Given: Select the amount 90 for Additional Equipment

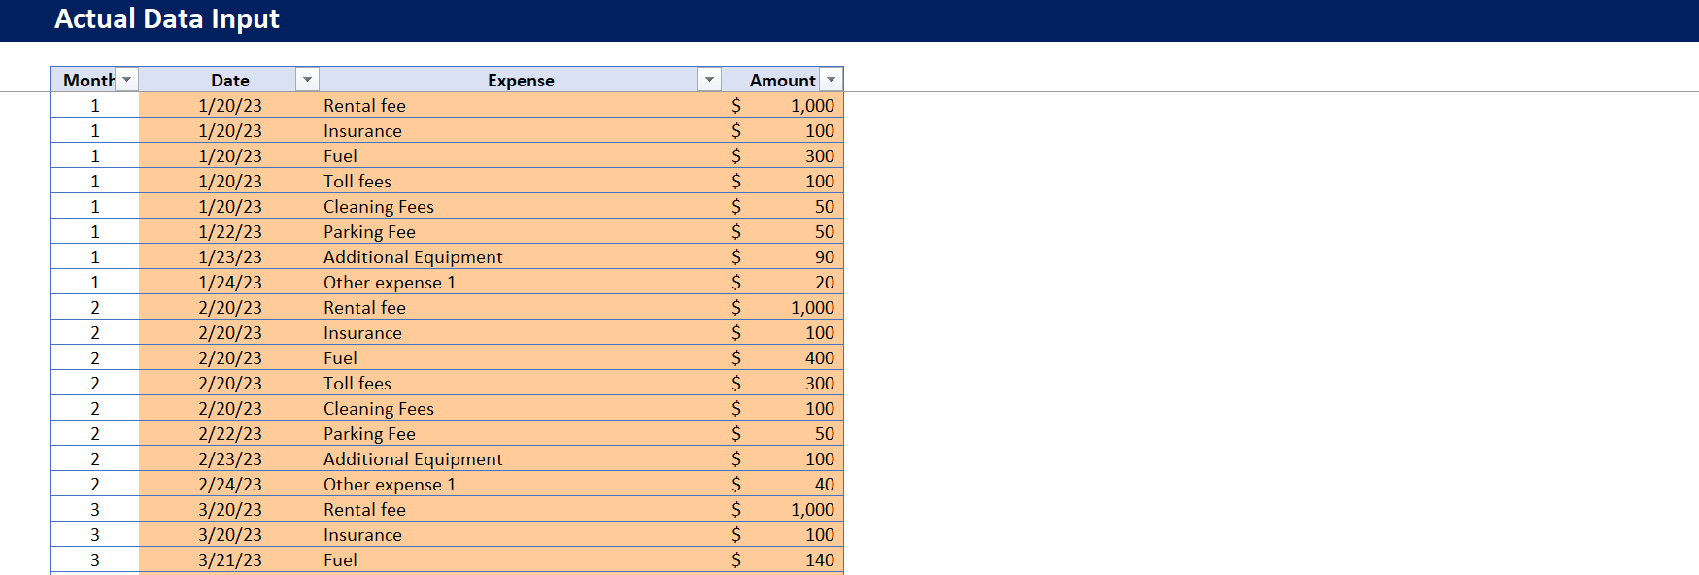Looking at the screenshot, I should tap(783, 256).
